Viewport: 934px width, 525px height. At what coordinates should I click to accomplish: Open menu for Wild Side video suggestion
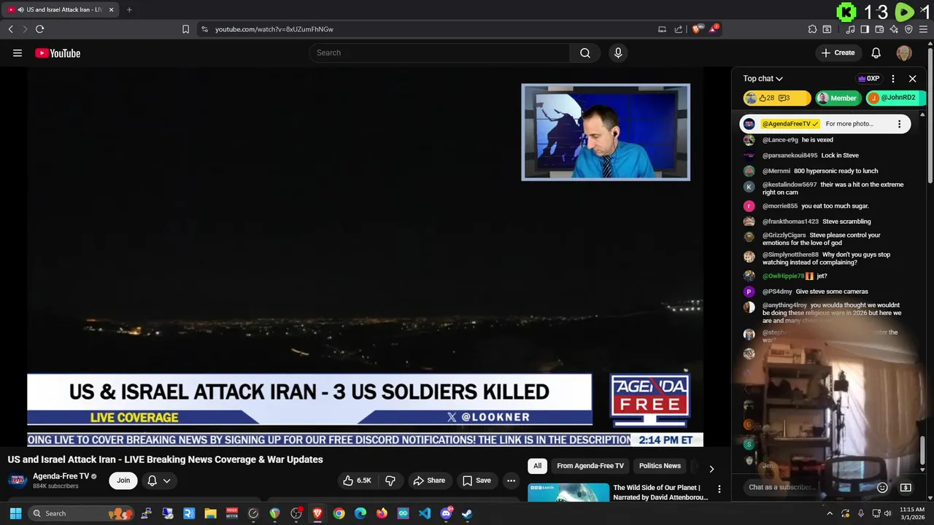click(719, 489)
